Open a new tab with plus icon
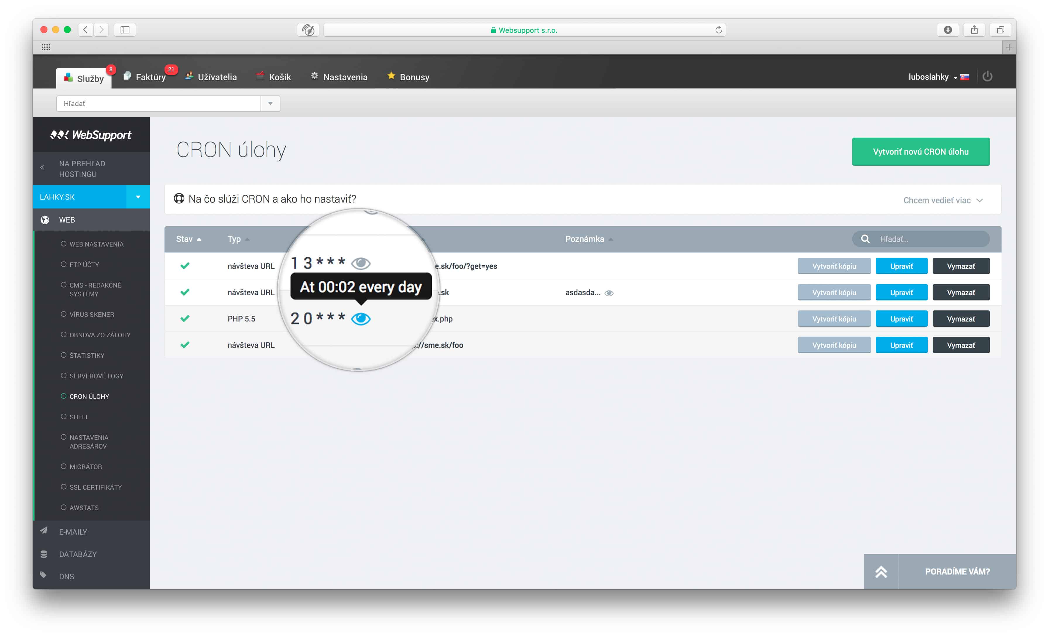The image size is (1049, 636). [x=1009, y=47]
